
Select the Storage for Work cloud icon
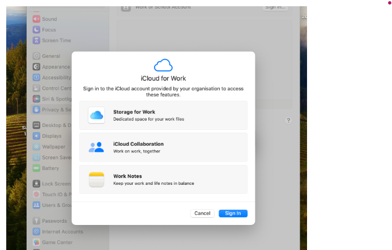[96, 115]
